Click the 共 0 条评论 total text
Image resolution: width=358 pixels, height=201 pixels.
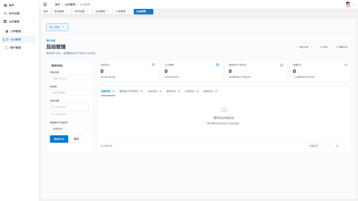[x=107, y=146]
